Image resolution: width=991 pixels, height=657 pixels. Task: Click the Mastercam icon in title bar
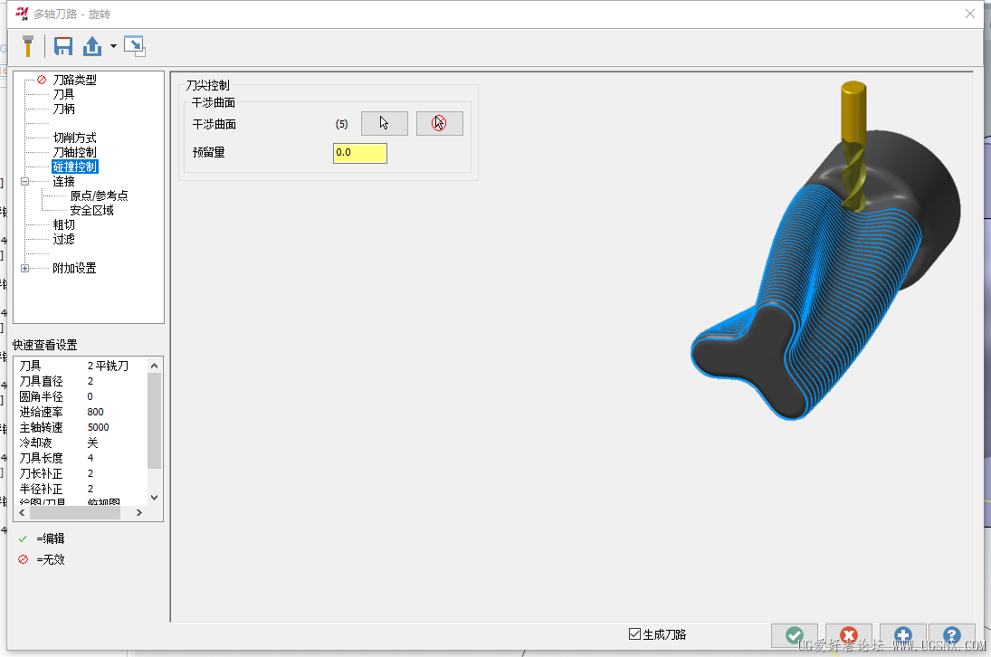[x=22, y=14]
